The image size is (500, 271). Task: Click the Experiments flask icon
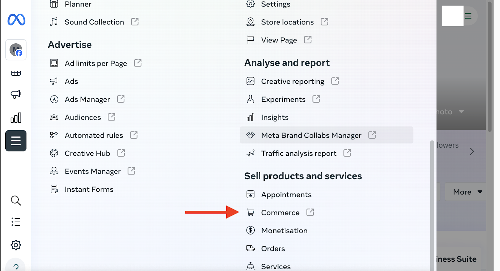[251, 99]
